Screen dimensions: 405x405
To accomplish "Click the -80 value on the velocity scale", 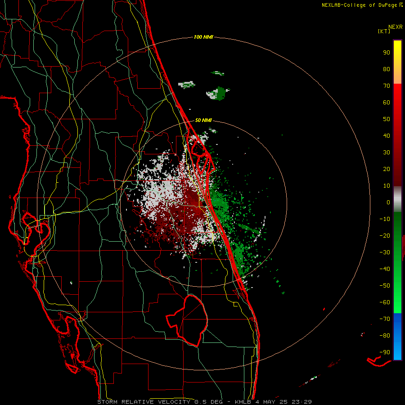I will 385,336.
